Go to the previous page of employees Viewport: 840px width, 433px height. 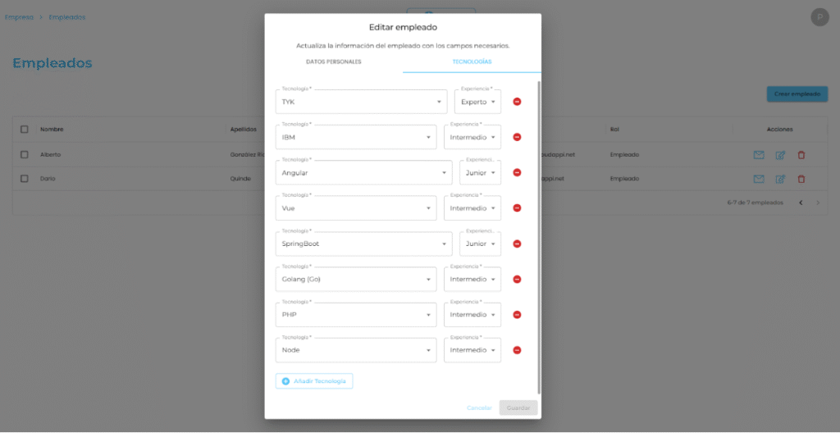pyautogui.click(x=801, y=203)
